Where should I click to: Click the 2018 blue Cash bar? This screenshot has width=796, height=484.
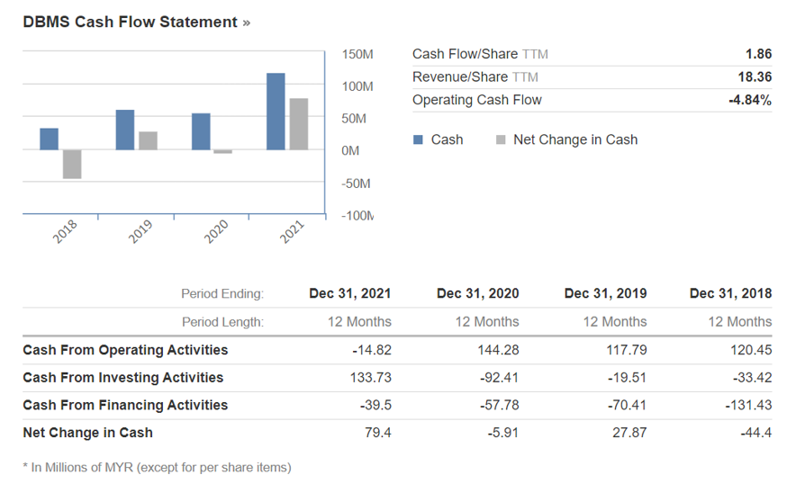[49, 139]
